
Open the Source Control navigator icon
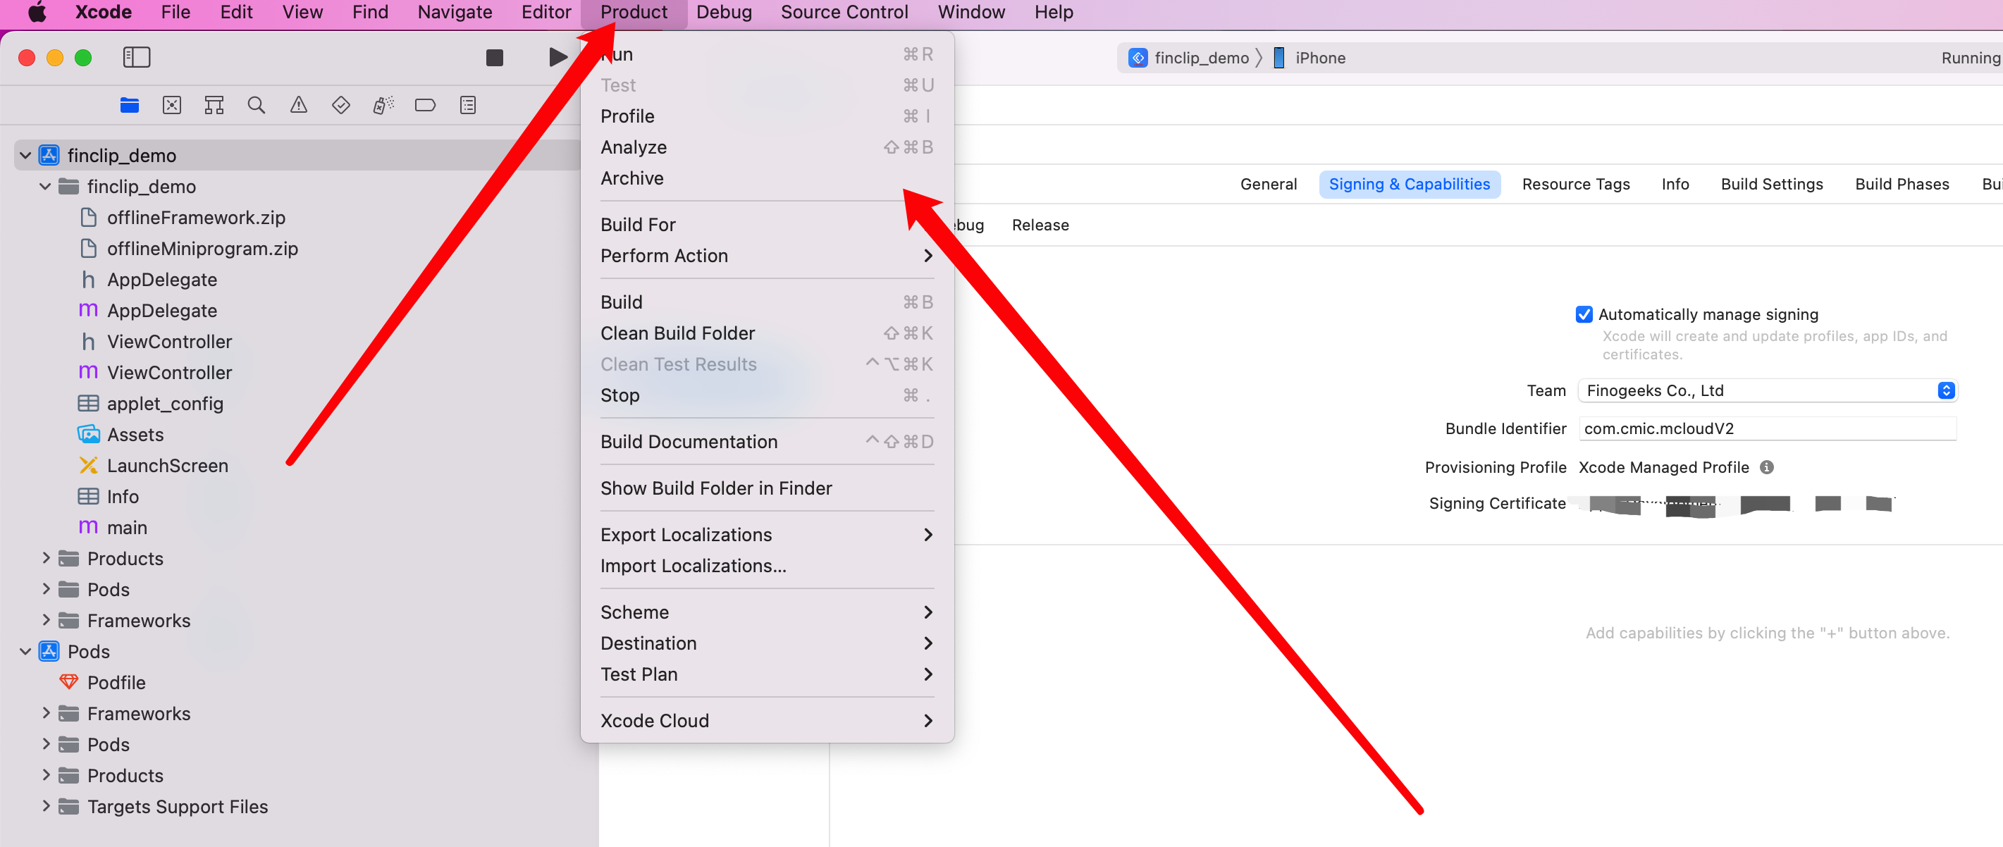pyautogui.click(x=172, y=105)
